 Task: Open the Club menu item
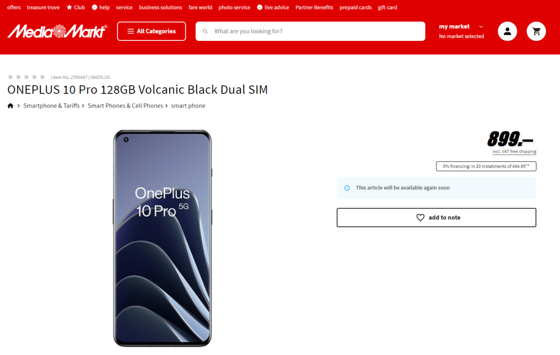(x=76, y=7)
